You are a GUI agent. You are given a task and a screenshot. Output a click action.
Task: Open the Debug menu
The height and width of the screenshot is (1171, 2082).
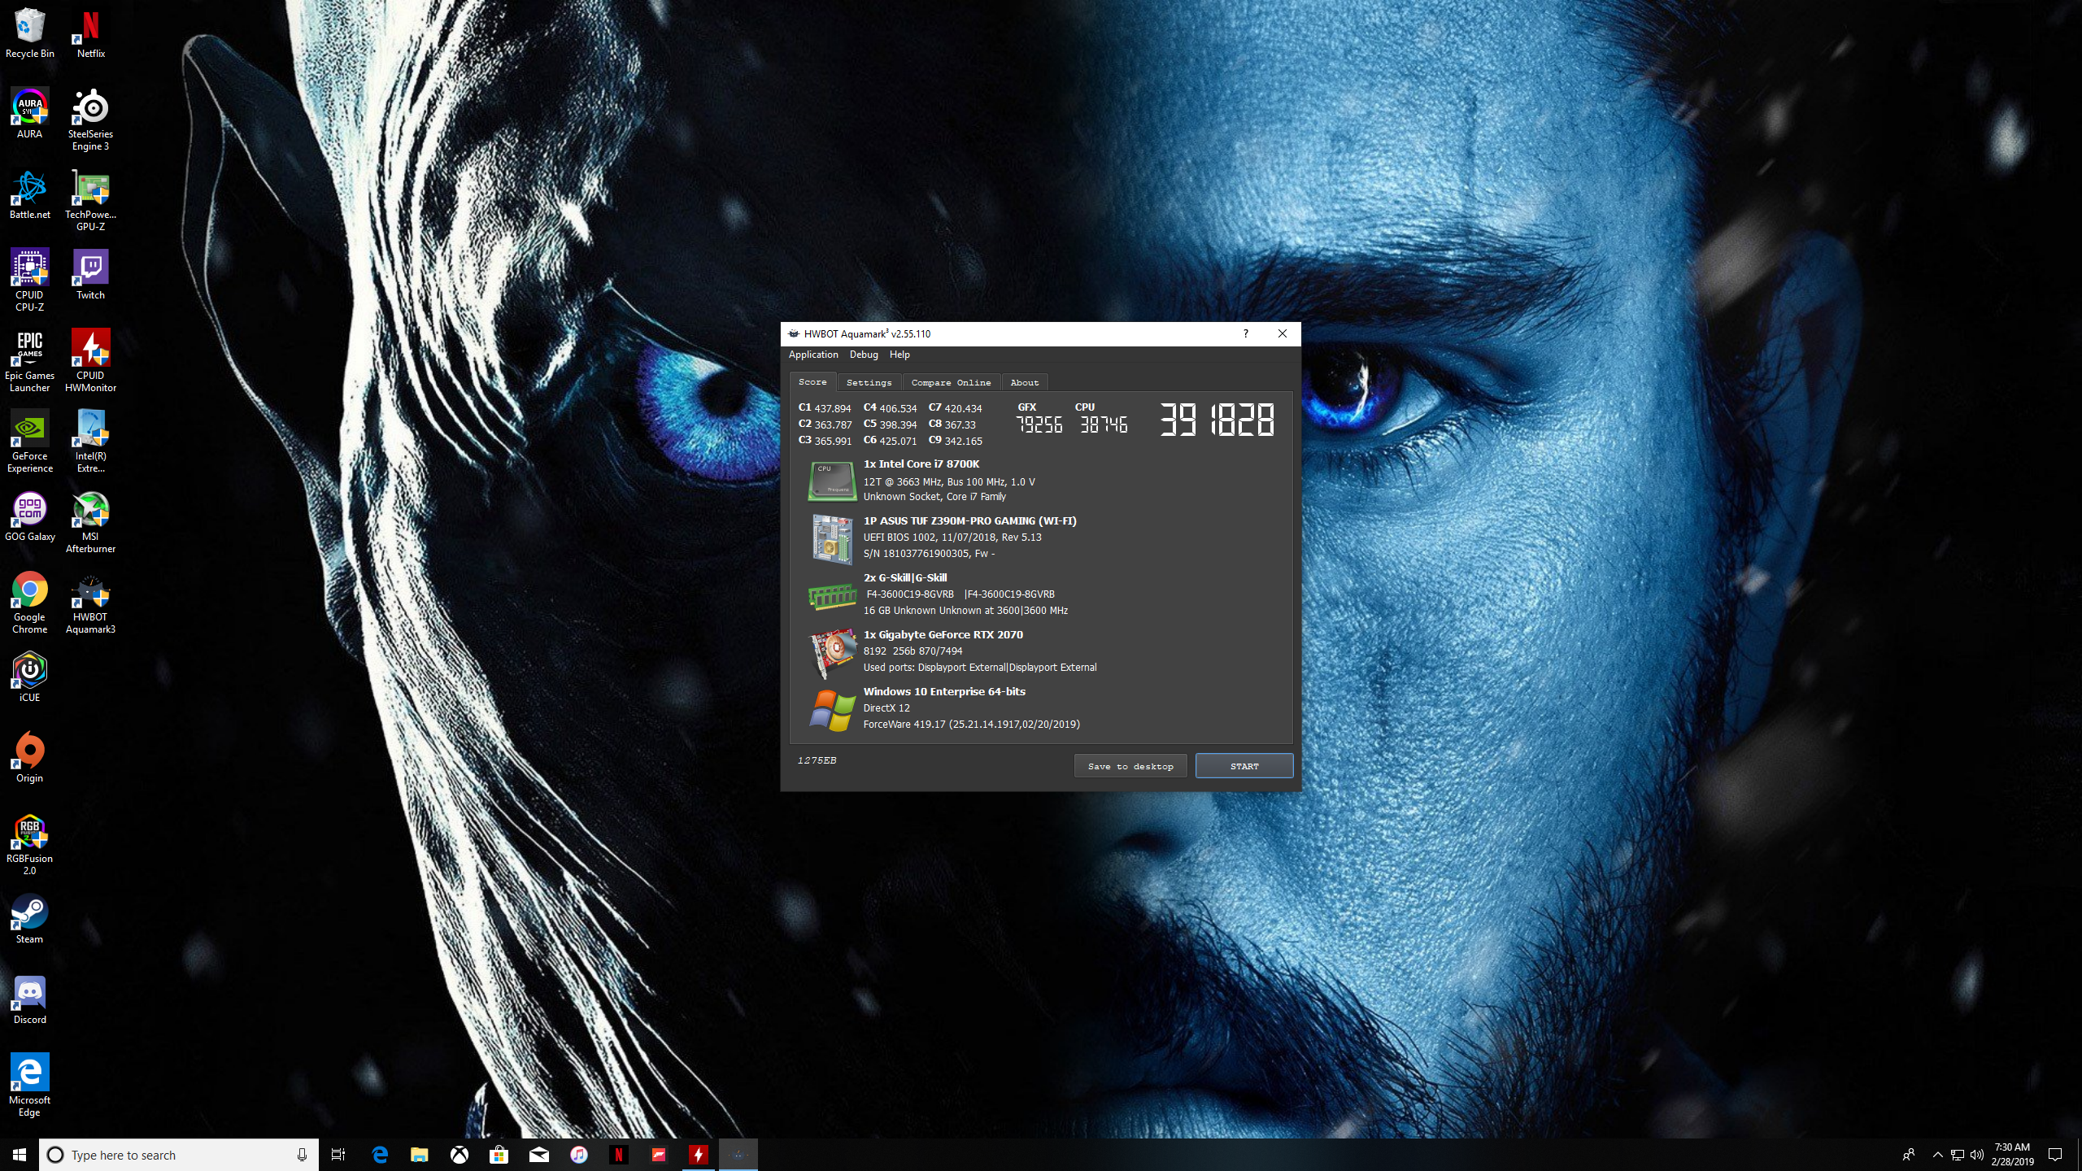point(864,355)
